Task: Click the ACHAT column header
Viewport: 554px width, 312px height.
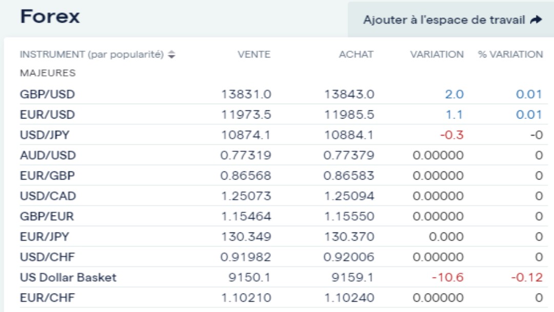Action: [x=356, y=54]
